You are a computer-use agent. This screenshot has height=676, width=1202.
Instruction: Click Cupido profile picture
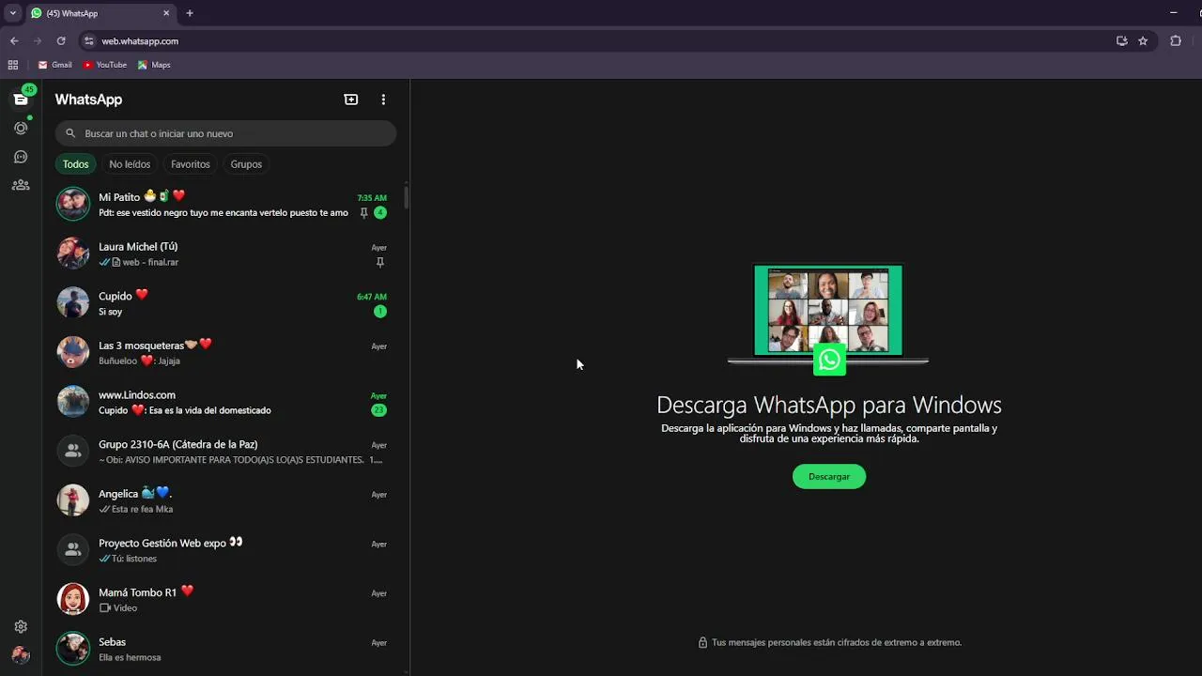[73, 302]
